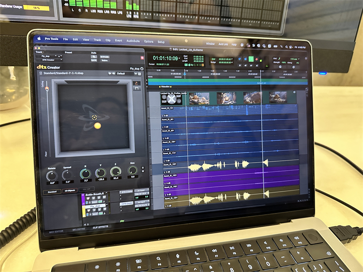Click the Fast Forward transport button
The height and width of the screenshot is (272, 363).
click(251, 66)
